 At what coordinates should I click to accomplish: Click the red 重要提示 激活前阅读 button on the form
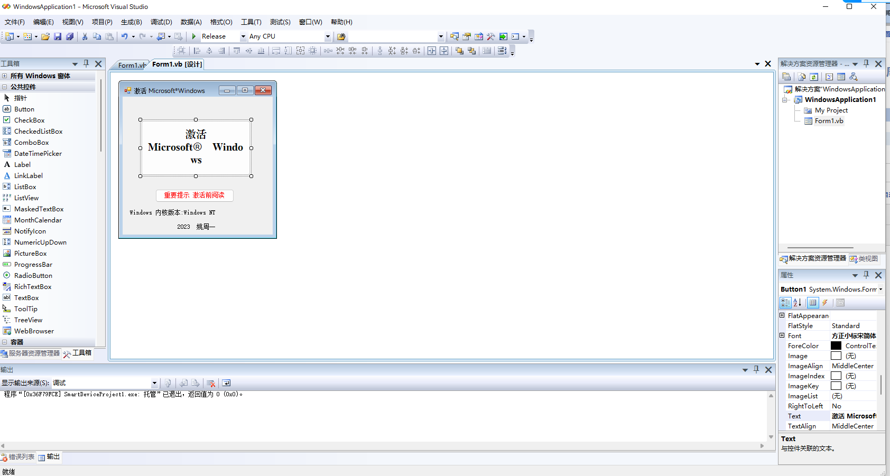click(194, 195)
